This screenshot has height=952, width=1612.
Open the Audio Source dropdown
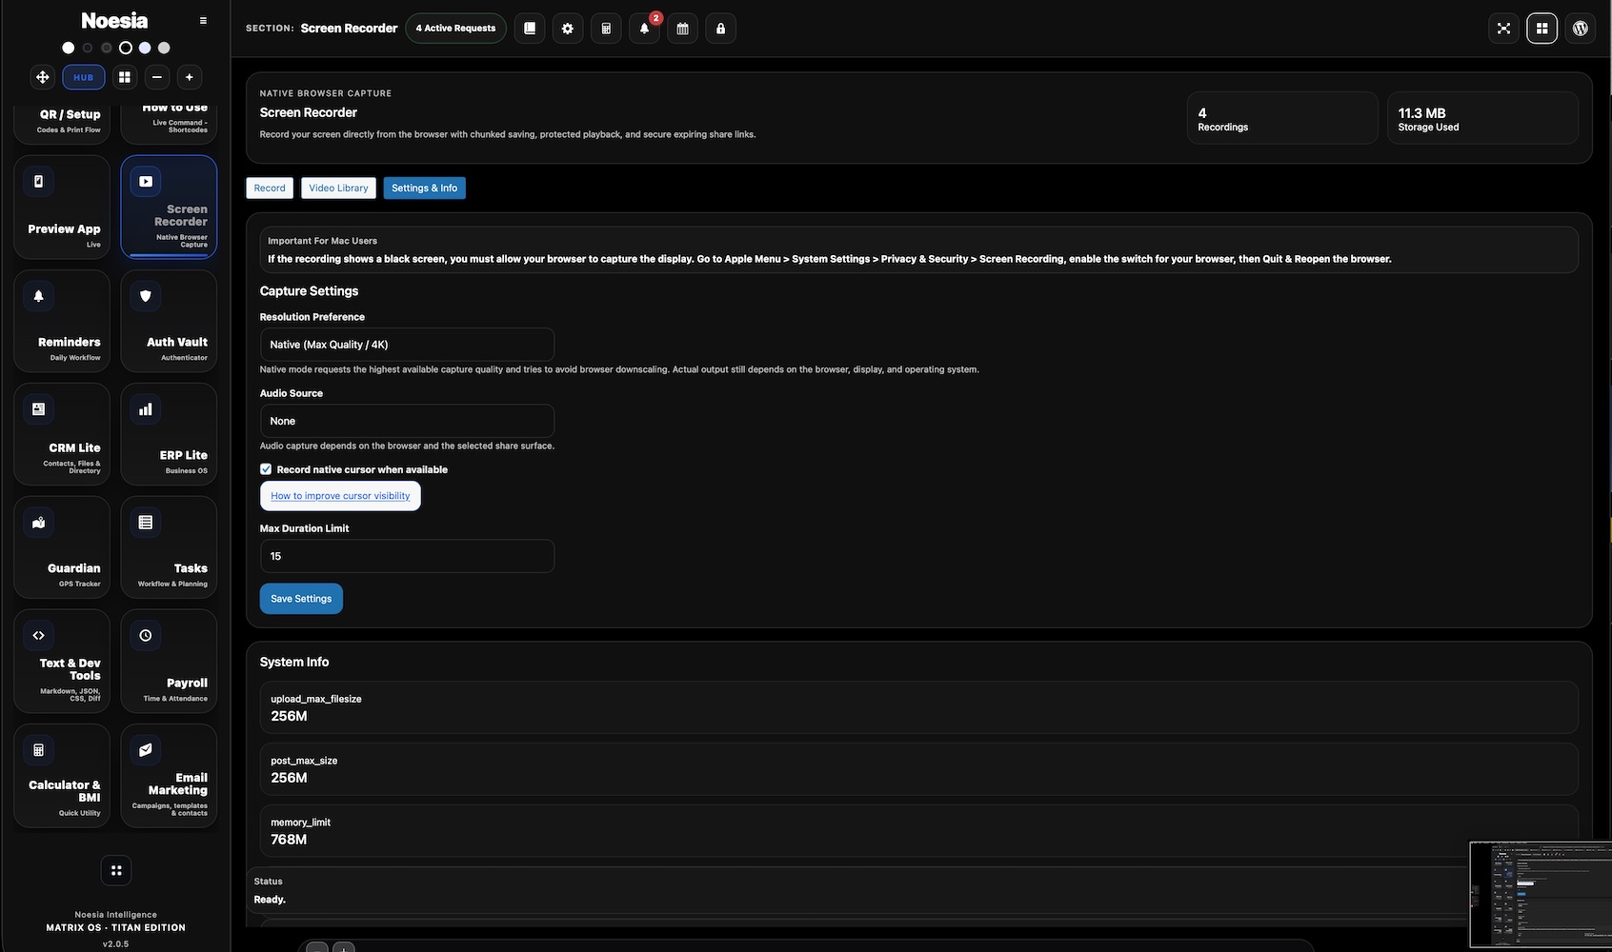pyautogui.click(x=407, y=421)
